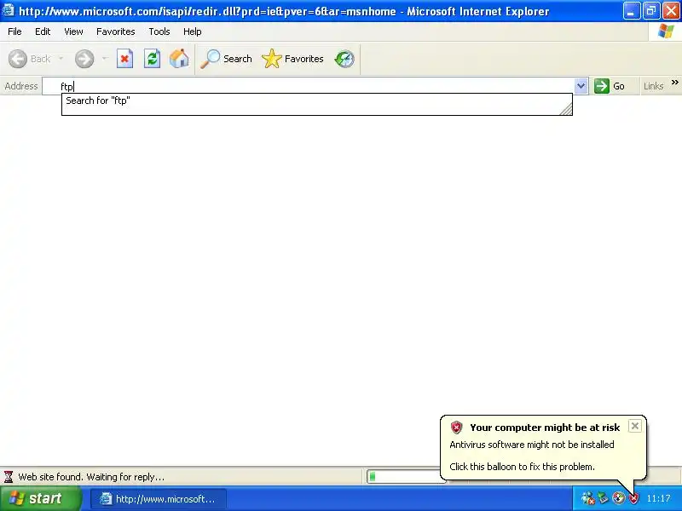Viewport: 682px width, 511px height.
Task: Click the Windows flag logo throbber
Action: pyautogui.click(x=666, y=32)
